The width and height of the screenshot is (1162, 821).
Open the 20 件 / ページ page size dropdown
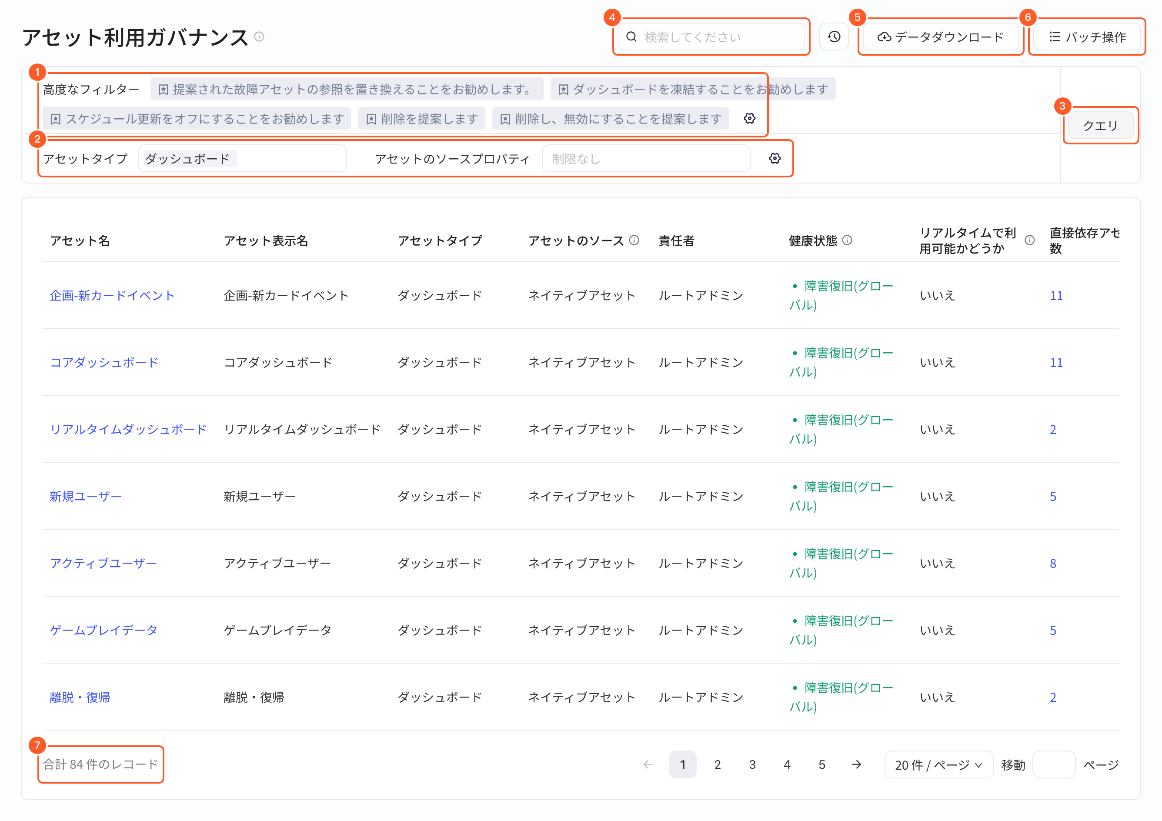(x=939, y=765)
